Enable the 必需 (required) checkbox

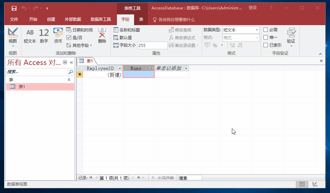coord(266,30)
